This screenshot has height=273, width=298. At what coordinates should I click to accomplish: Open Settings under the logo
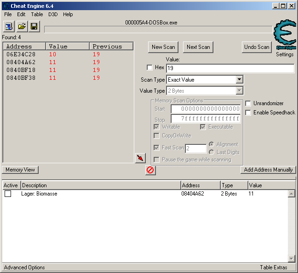coord(285,54)
